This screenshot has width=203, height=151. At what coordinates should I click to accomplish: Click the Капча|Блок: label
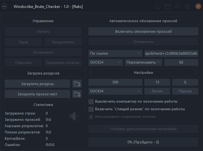15,139
